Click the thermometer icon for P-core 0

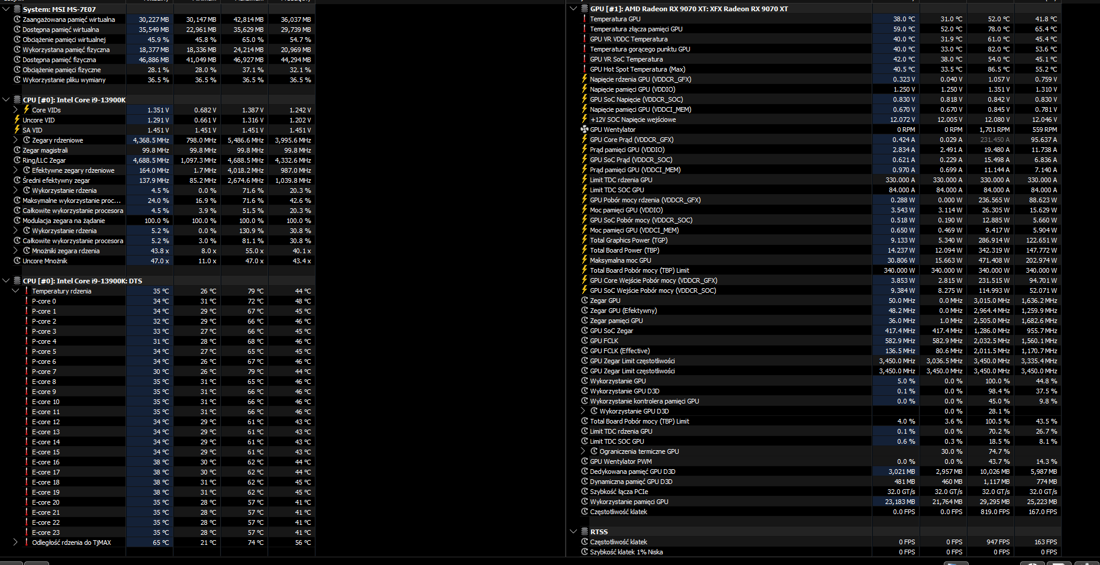[27, 301]
